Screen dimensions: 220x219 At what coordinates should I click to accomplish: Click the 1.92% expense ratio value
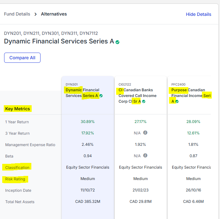click(x=141, y=145)
